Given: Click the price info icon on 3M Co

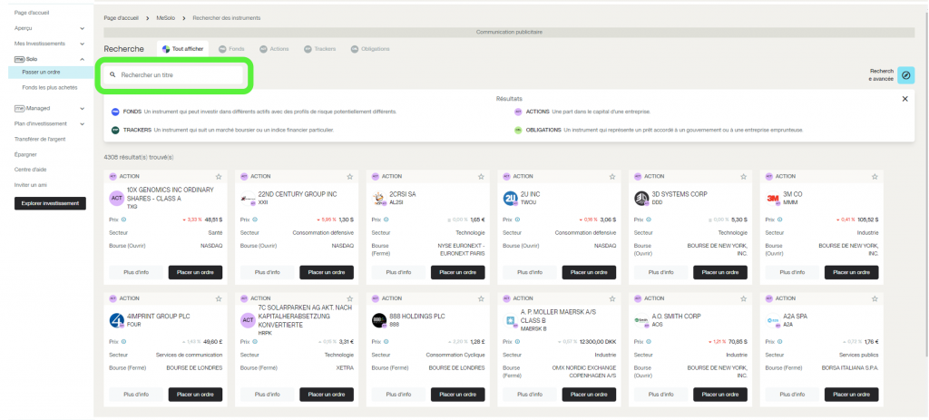Looking at the screenshot, I should [779, 220].
